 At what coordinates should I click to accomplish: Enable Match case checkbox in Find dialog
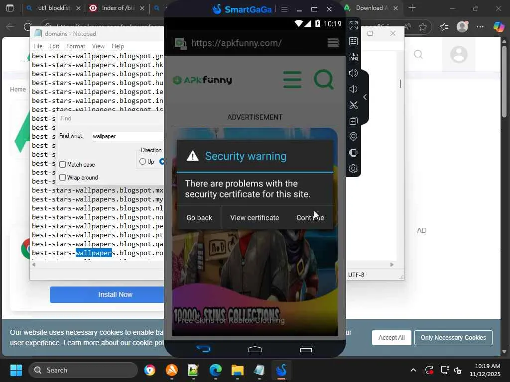coord(62,164)
